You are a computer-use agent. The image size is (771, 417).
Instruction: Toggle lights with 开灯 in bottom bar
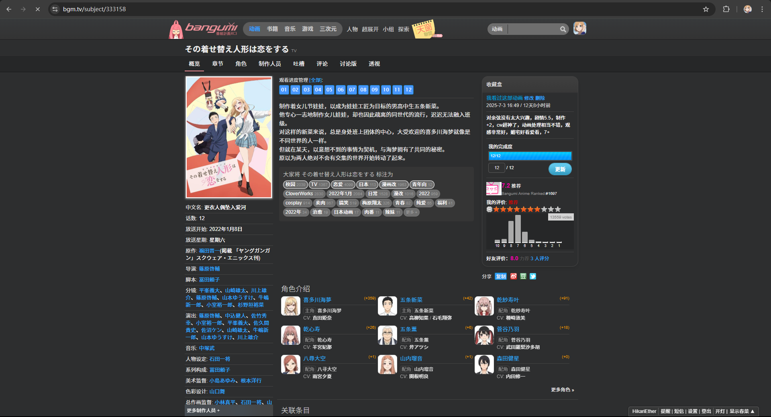tap(720, 411)
